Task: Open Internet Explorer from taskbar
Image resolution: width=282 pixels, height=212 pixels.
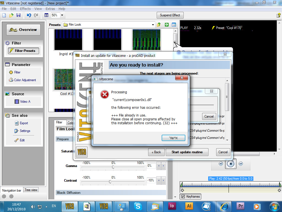Action: coord(224,206)
